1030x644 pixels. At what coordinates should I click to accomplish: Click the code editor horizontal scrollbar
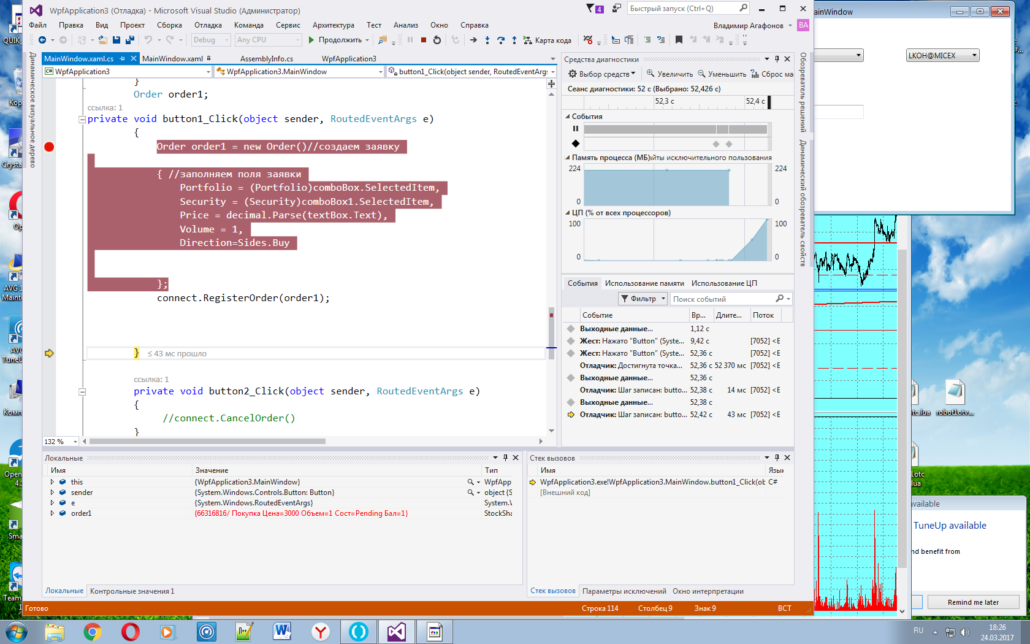[x=207, y=441]
